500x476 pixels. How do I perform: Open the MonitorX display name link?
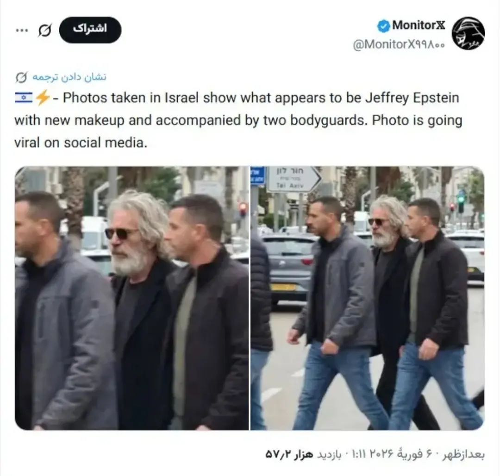point(419,25)
